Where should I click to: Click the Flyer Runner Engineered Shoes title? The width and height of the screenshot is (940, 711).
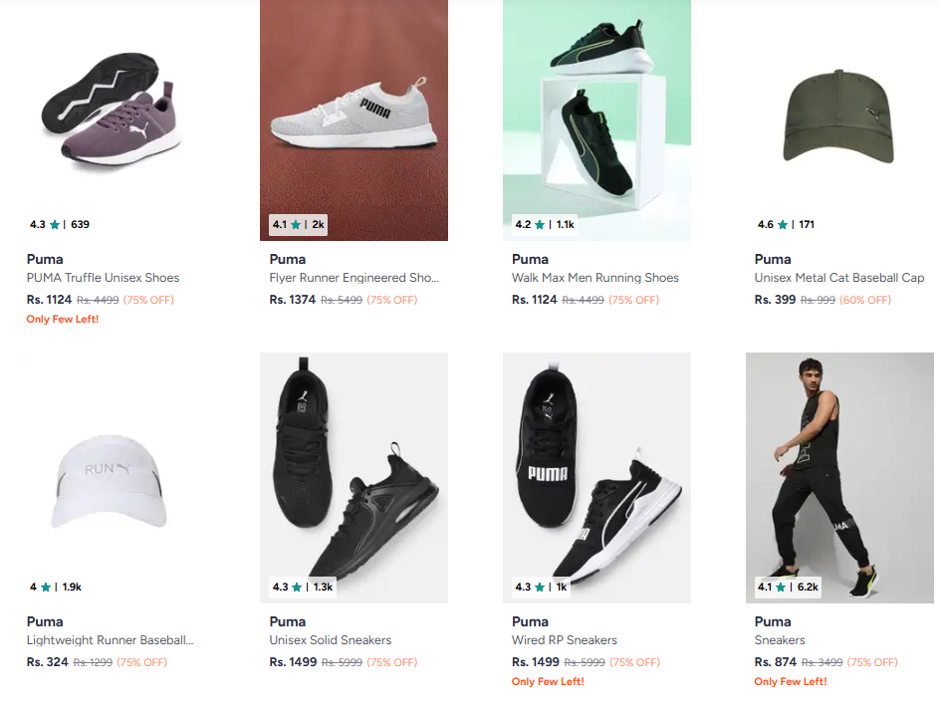coord(353,278)
